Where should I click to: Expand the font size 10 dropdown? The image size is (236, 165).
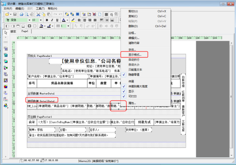[41, 20]
